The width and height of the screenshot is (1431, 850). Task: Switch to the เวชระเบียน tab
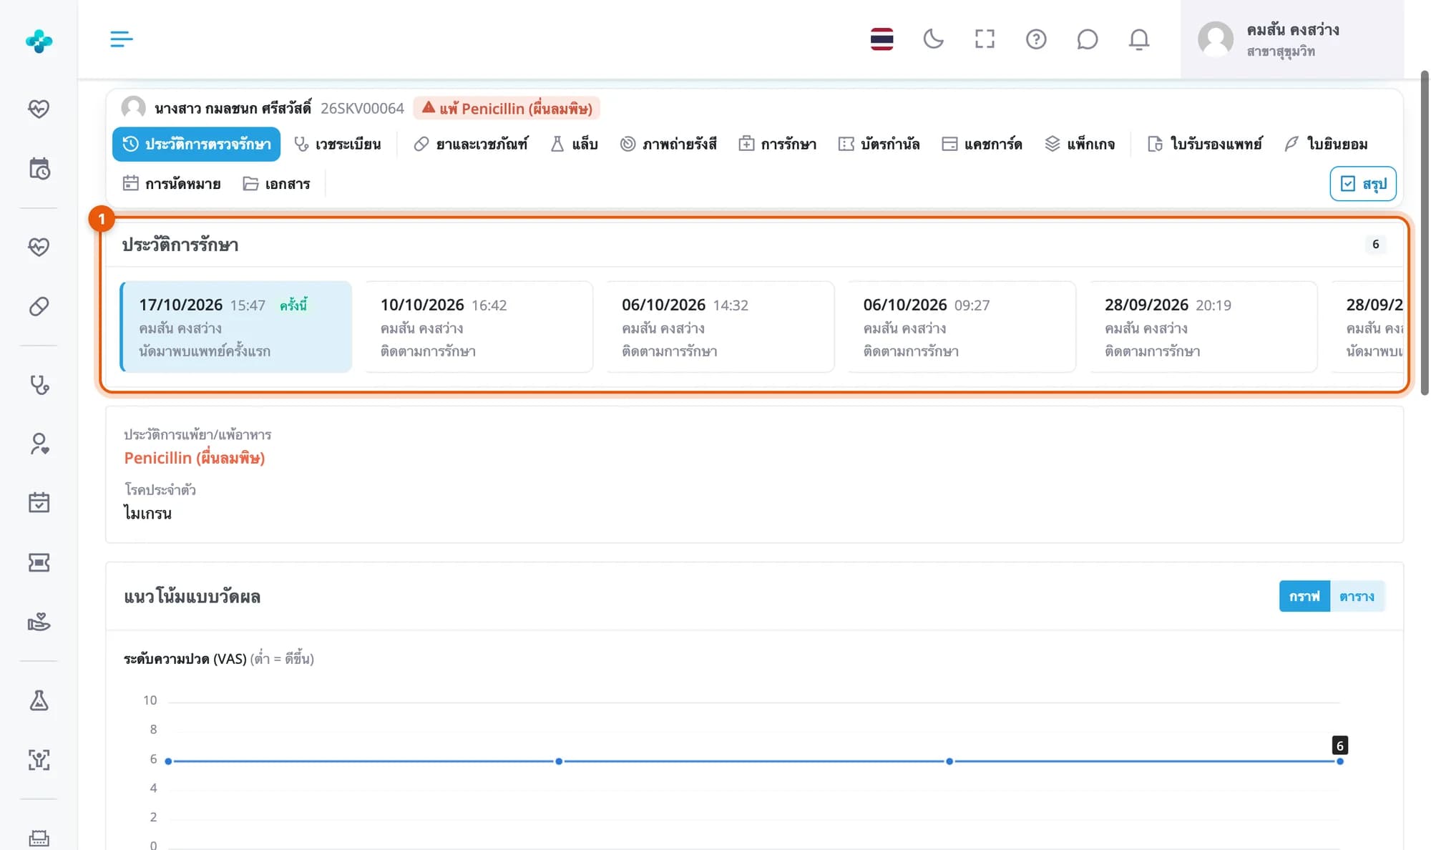pos(337,144)
